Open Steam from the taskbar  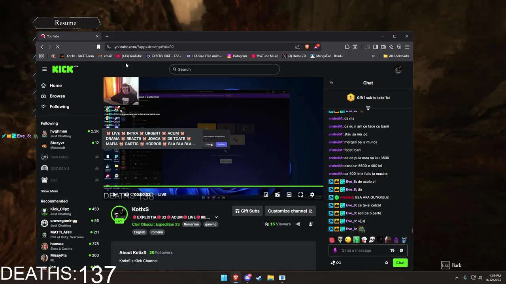(x=259, y=278)
